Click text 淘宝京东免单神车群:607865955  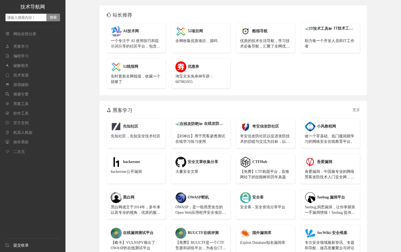[194, 79]
